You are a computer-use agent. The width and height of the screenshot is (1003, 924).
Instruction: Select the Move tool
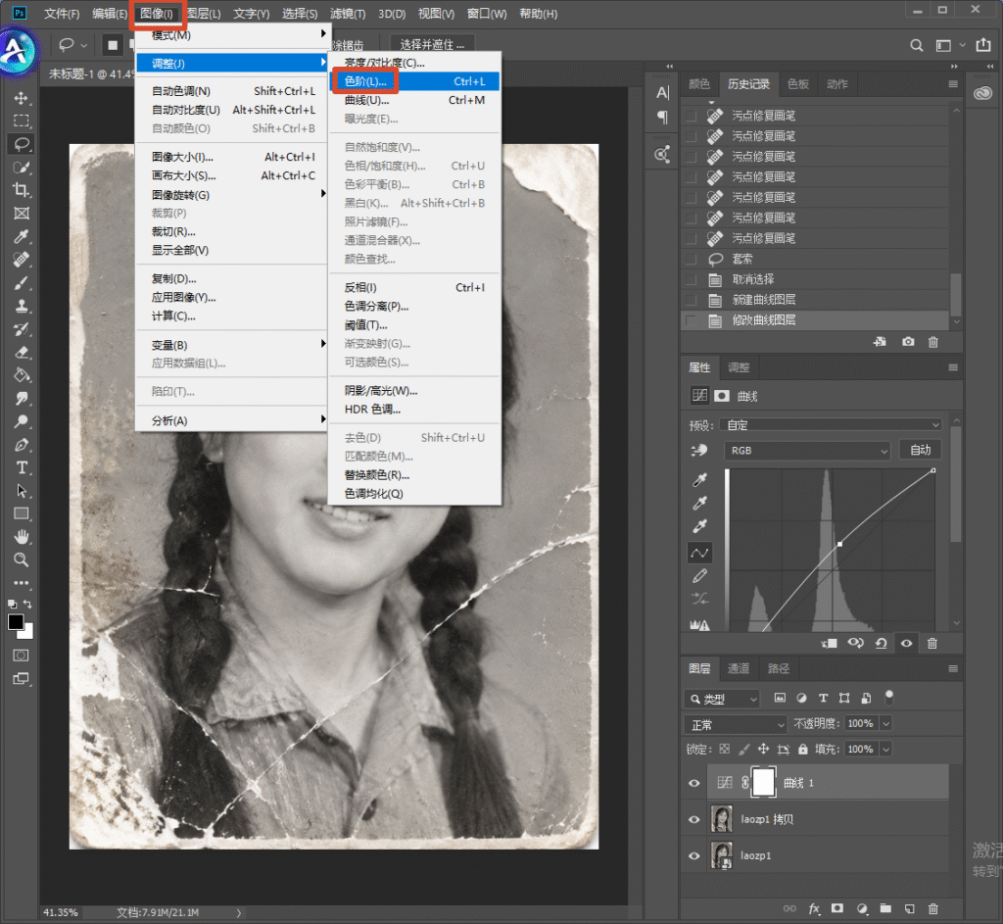[22, 98]
